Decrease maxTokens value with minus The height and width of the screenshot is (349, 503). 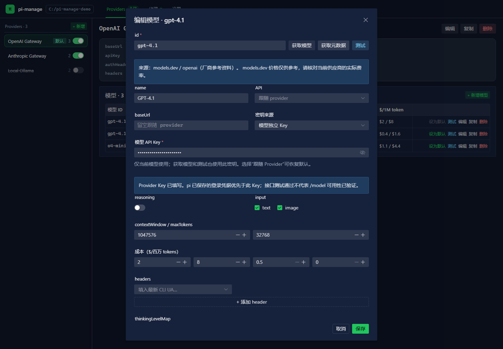pyautogui.click(x=357, y=235)
